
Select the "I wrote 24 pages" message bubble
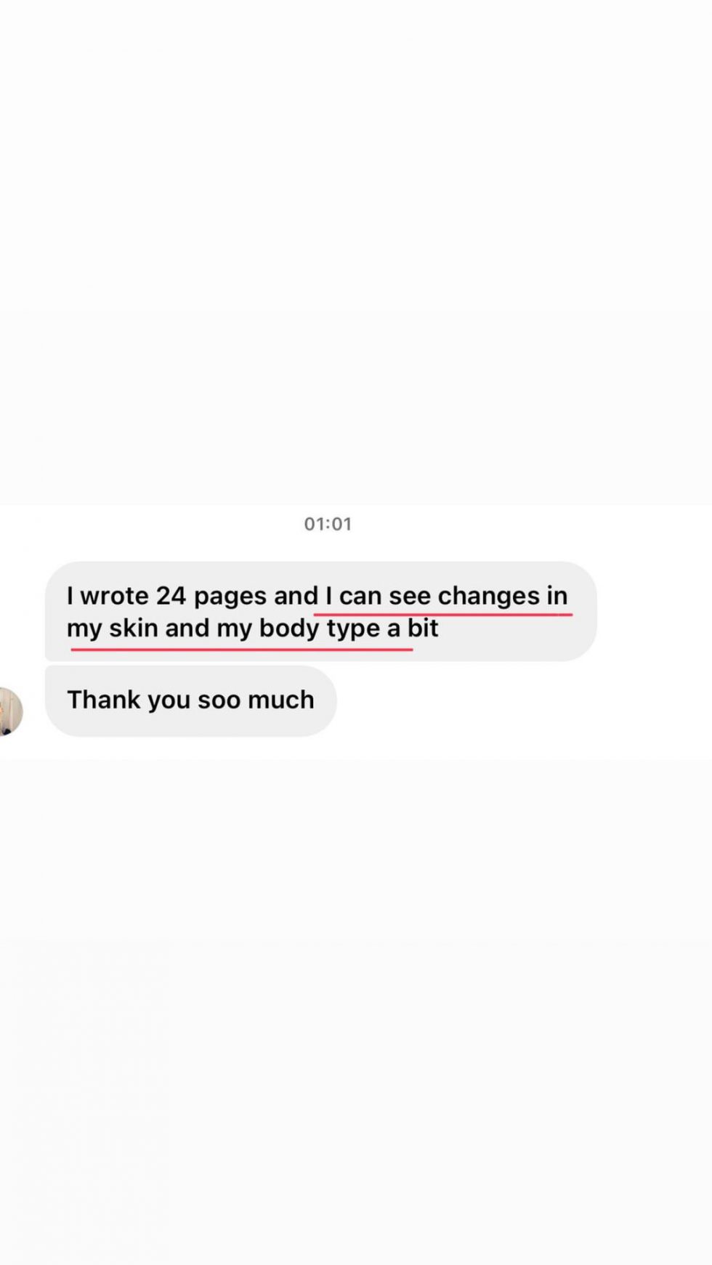pyautogui.click(x=320, y=611)
